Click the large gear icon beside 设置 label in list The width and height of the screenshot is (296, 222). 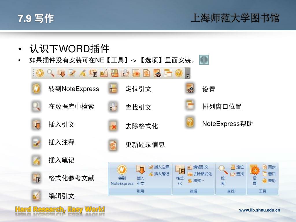190,88
